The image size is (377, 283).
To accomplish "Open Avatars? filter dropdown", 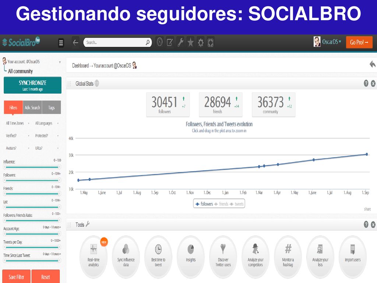I will (18, 148).
